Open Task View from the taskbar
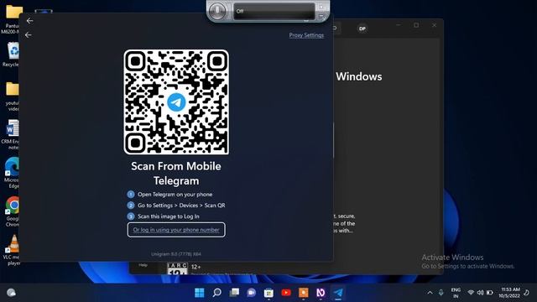The image size is (537, 302). [234, 293]
